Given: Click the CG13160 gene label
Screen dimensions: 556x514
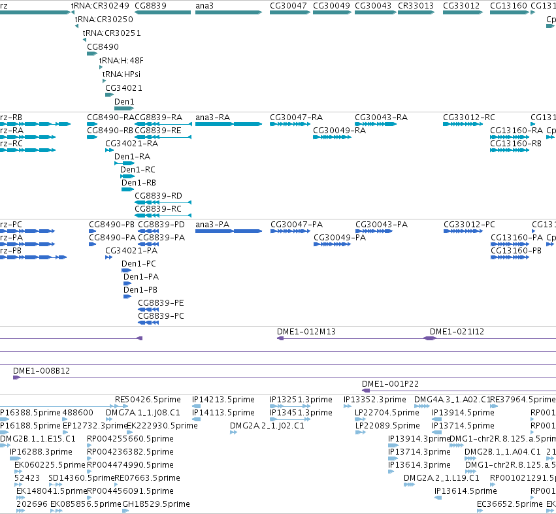Looking at the screenshot, I should pyautogui.click(x=508, y=6).
